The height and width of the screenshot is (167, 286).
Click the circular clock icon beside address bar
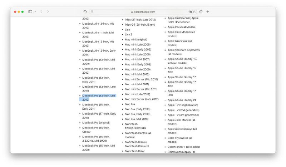click(x=85, y=12)
